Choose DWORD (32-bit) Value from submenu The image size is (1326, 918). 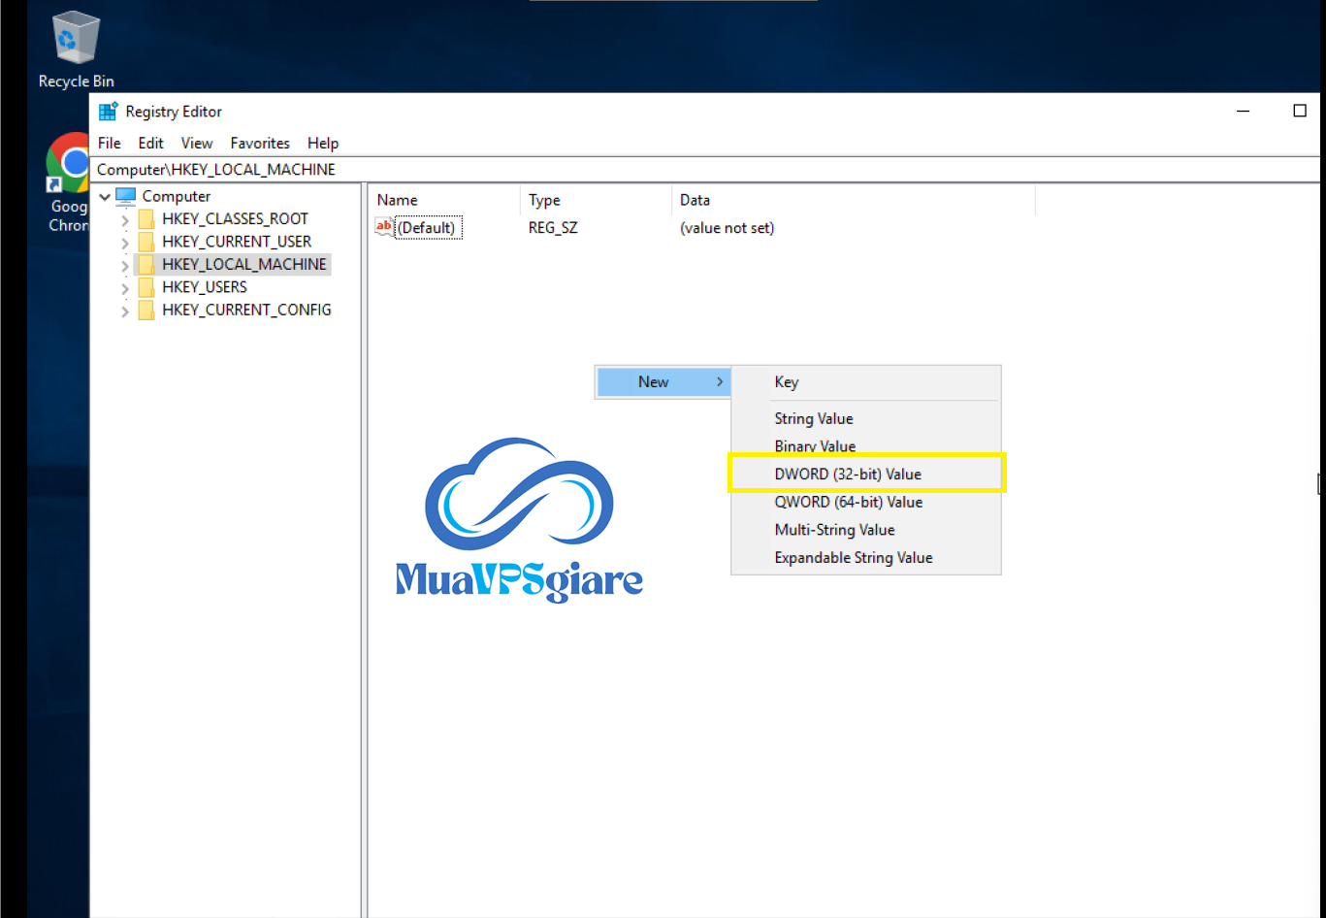click(847, 475)
